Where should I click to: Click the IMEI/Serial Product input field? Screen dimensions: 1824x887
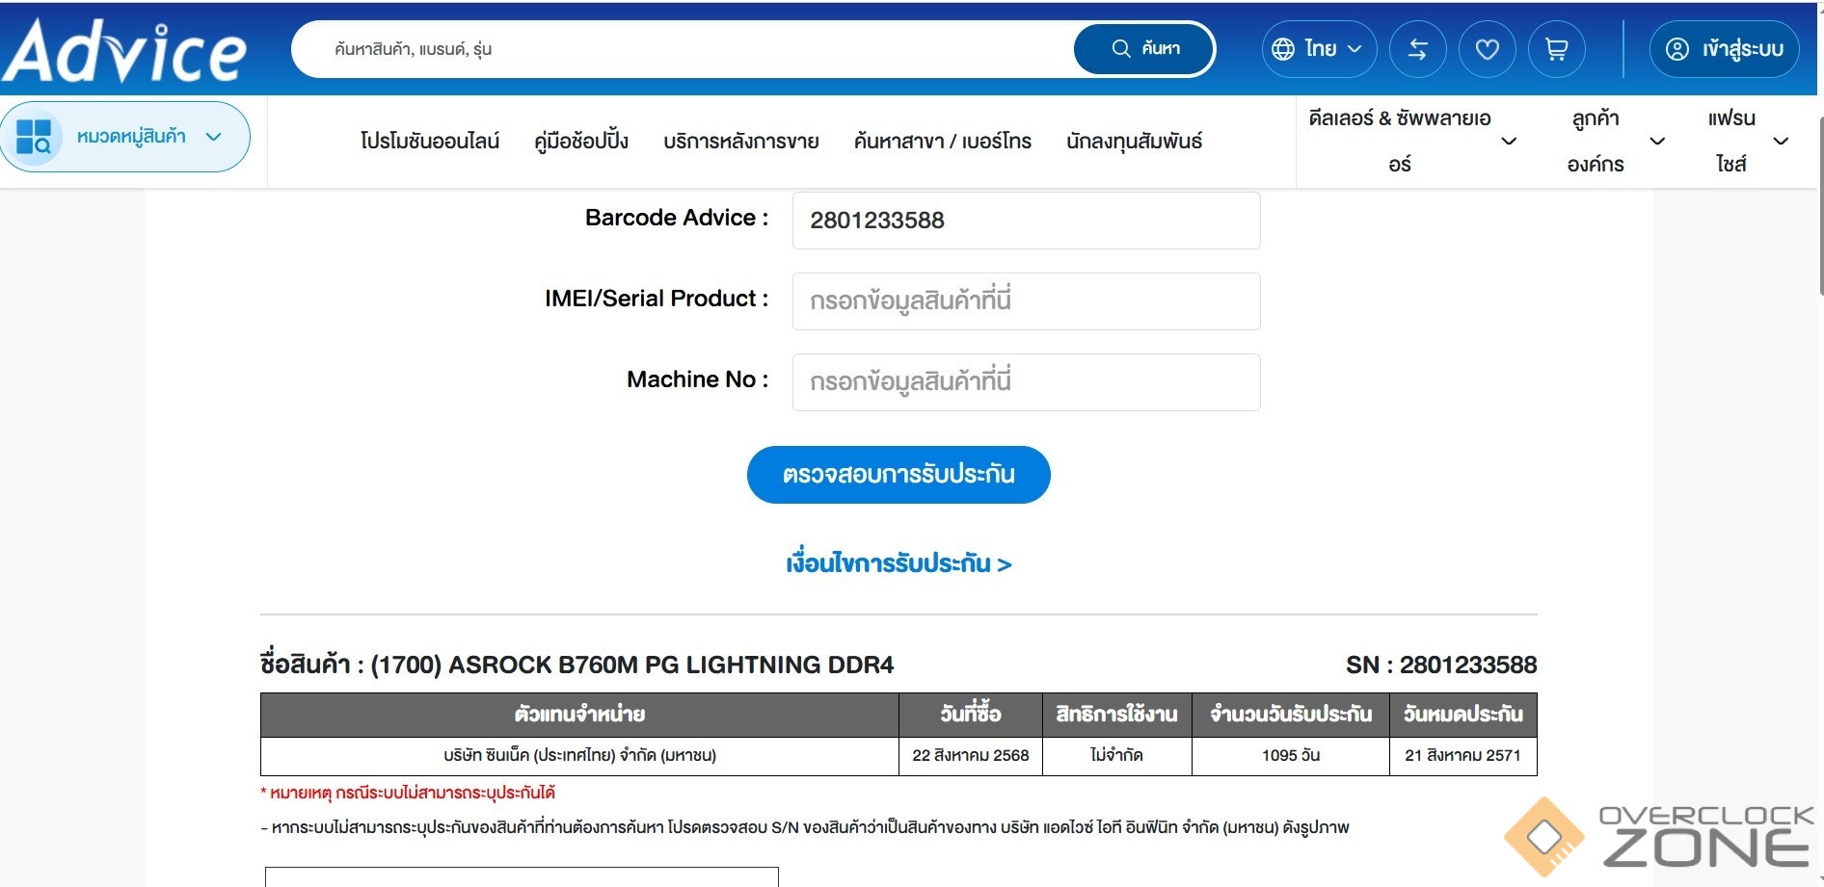coord(1026,301)
